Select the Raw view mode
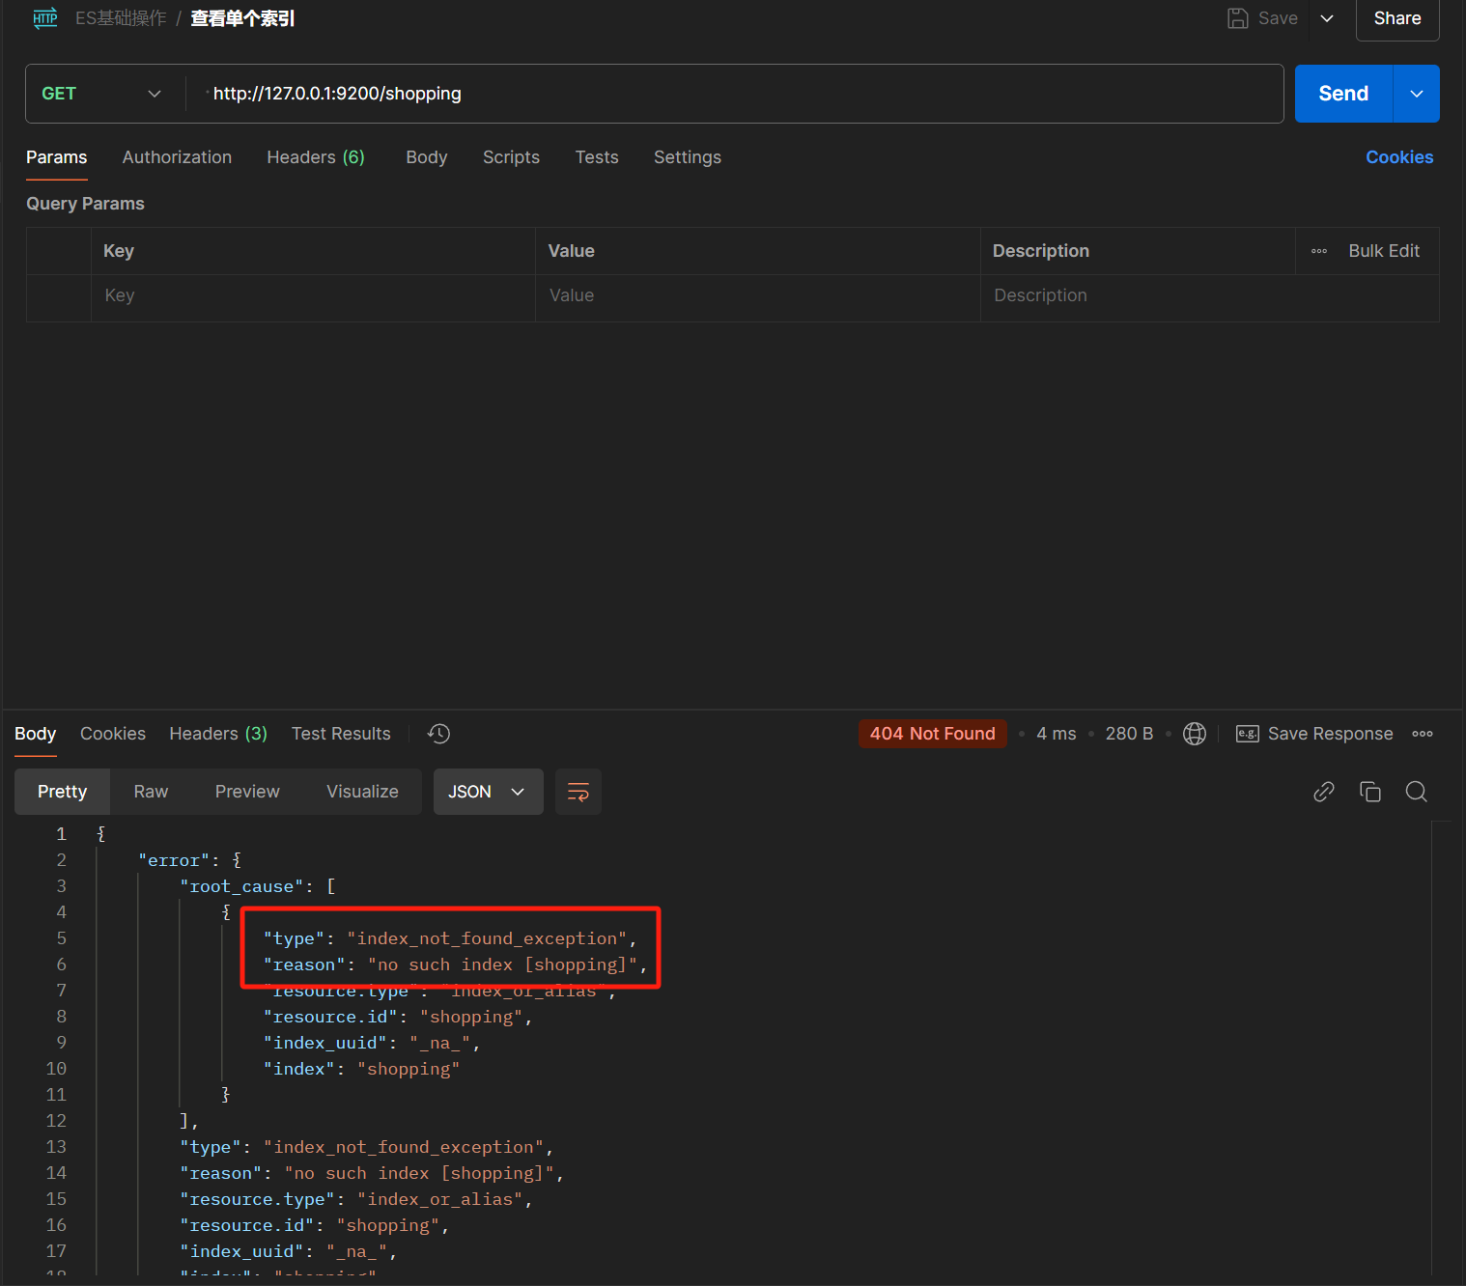The width and height of the screenshot is (1466, 1286). click(x=151, y=792)
